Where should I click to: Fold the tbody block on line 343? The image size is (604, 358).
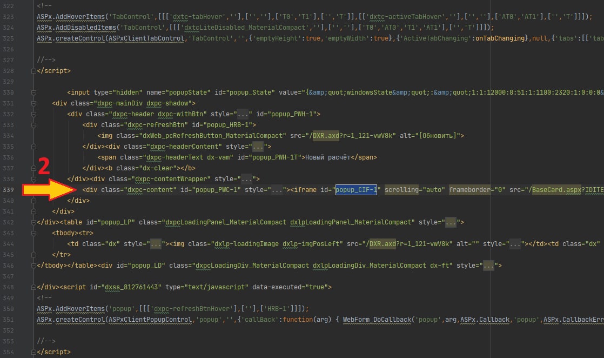click(x=33, y=233)
